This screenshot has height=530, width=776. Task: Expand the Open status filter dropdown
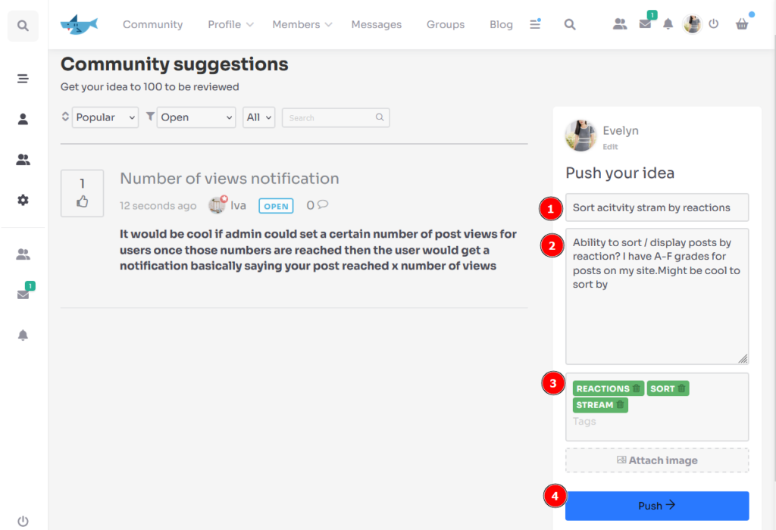coord(196,117)
